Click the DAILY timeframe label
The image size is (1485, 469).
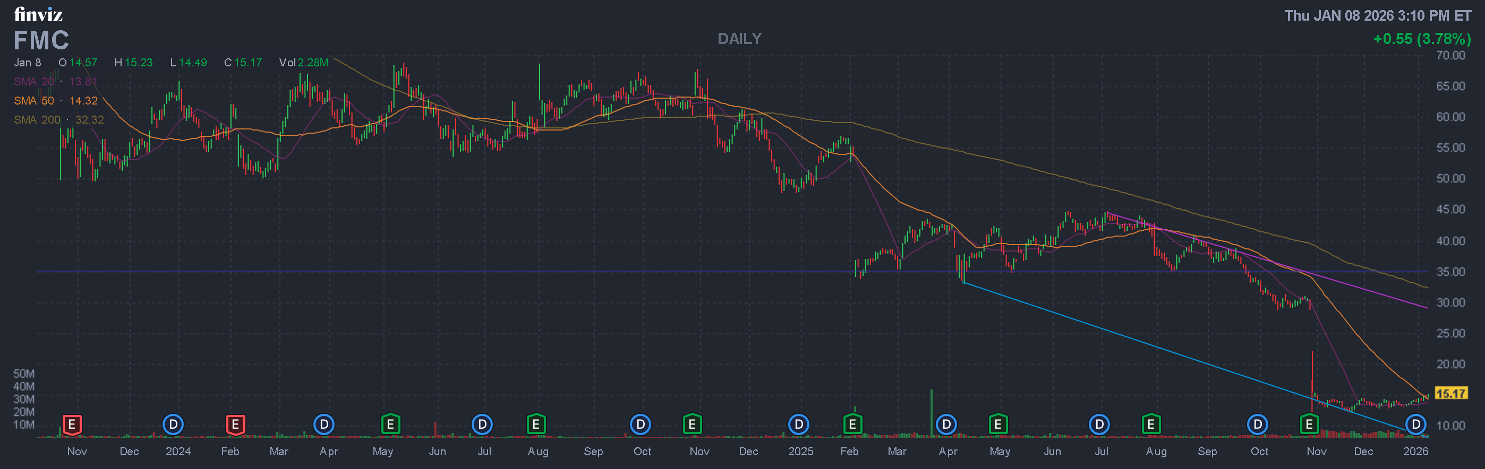(739, 39)
